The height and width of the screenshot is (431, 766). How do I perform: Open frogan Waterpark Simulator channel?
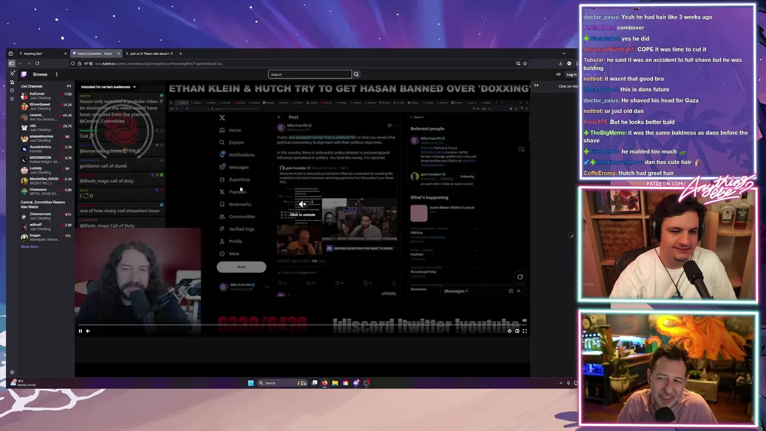(x=47, y=237)
